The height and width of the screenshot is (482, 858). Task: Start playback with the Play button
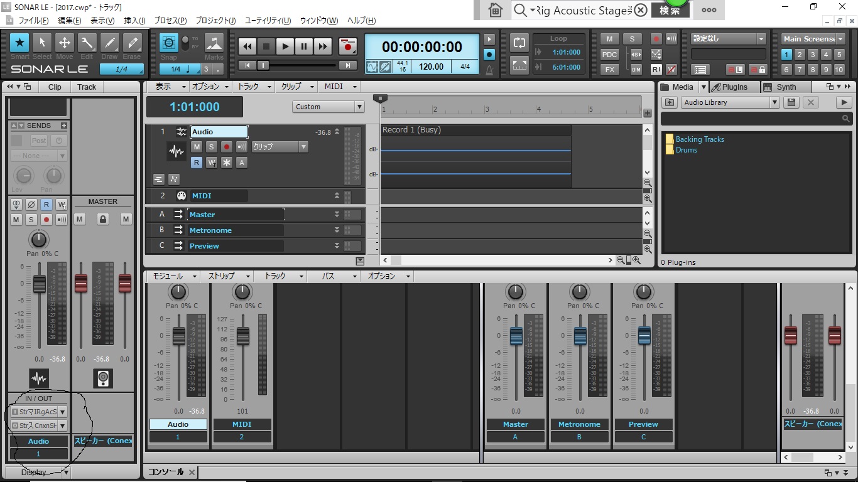pyautogui.click(x=285, y=46)
